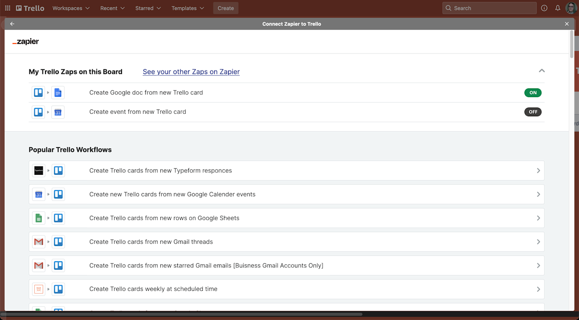Screen dimensions: 579x320
Task: Go back using the arrow in Connect Zapier header
Action: [12, 24]
